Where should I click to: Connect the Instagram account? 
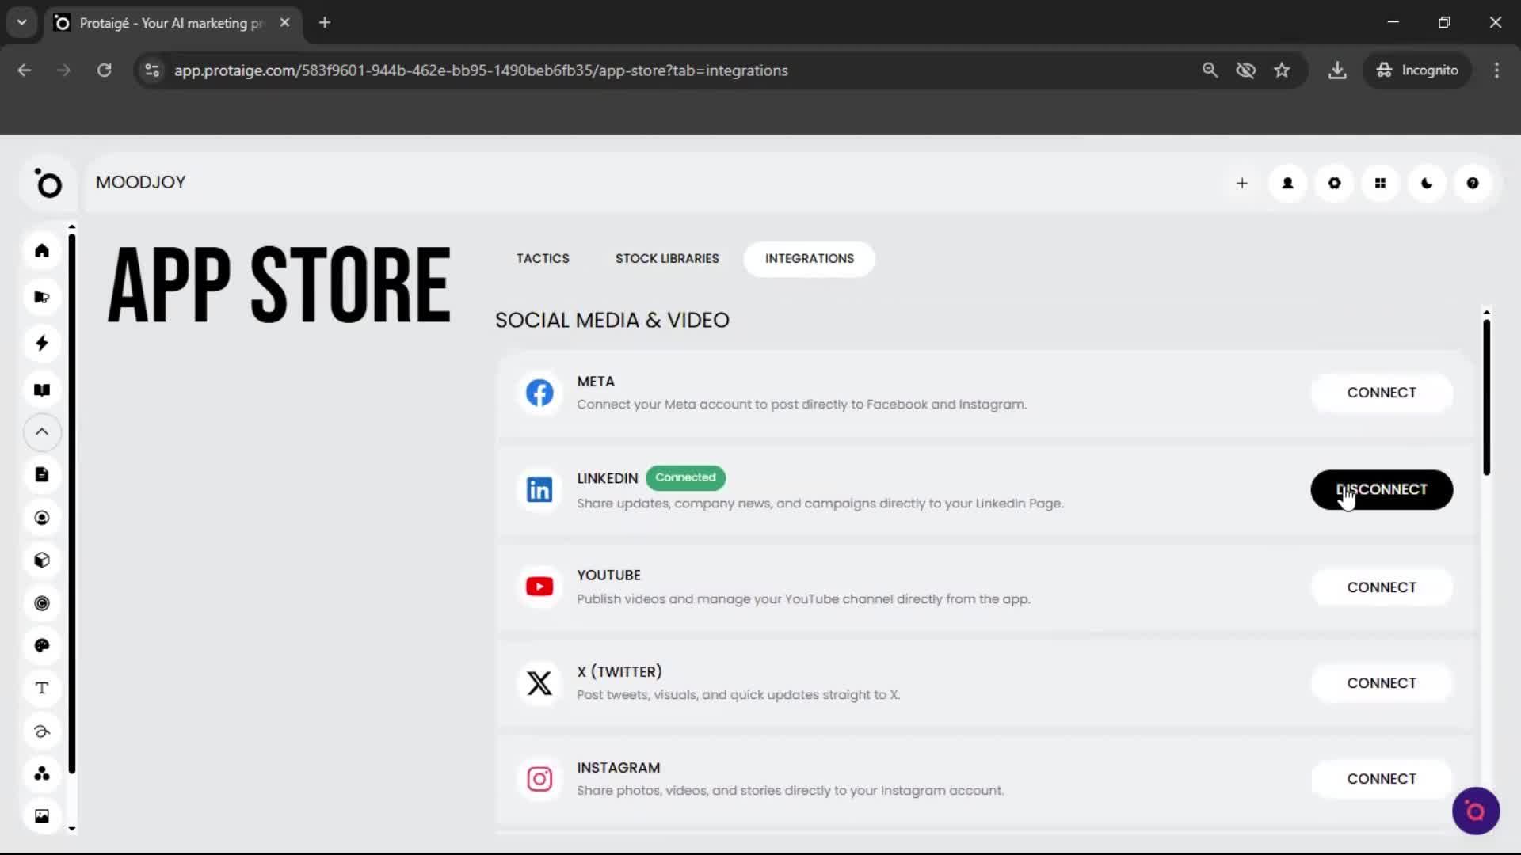click(1382, 778)
